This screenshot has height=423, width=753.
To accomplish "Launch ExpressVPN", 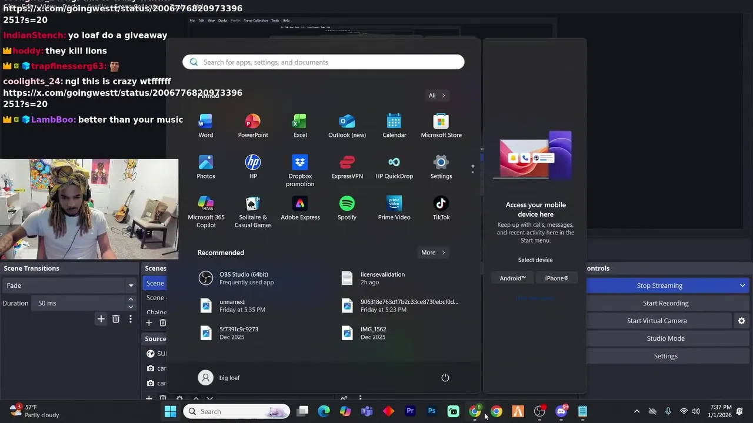I will [347, 167].
